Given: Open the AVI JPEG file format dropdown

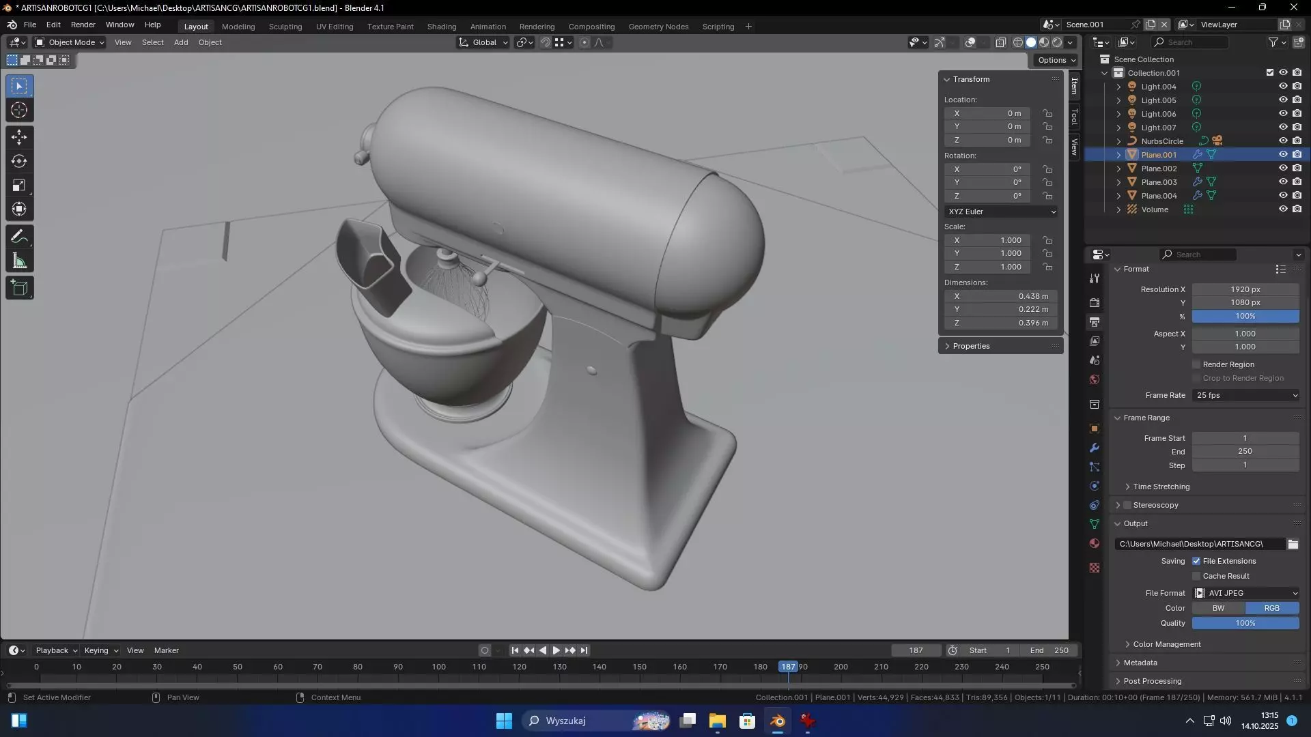Looking at the screenshot, I should 1246,593.
